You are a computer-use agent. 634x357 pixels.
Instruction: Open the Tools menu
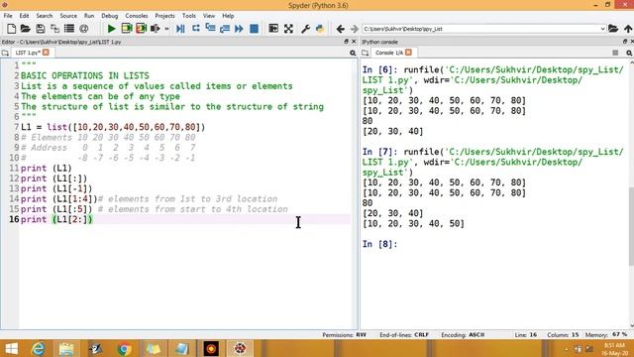pyautogui.click(x=189, y=16)
